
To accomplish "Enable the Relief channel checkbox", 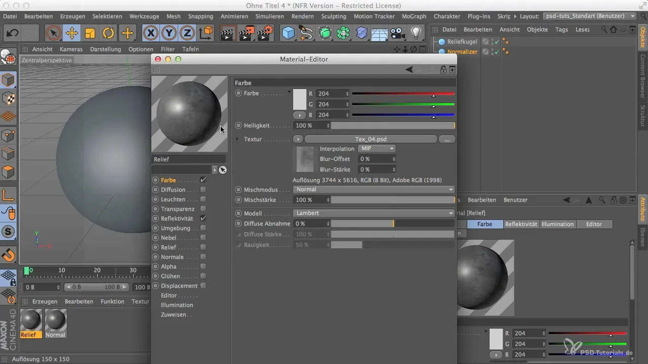I will (203, 247).
